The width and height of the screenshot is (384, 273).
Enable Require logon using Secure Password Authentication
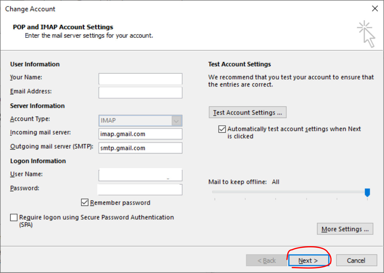14,218
